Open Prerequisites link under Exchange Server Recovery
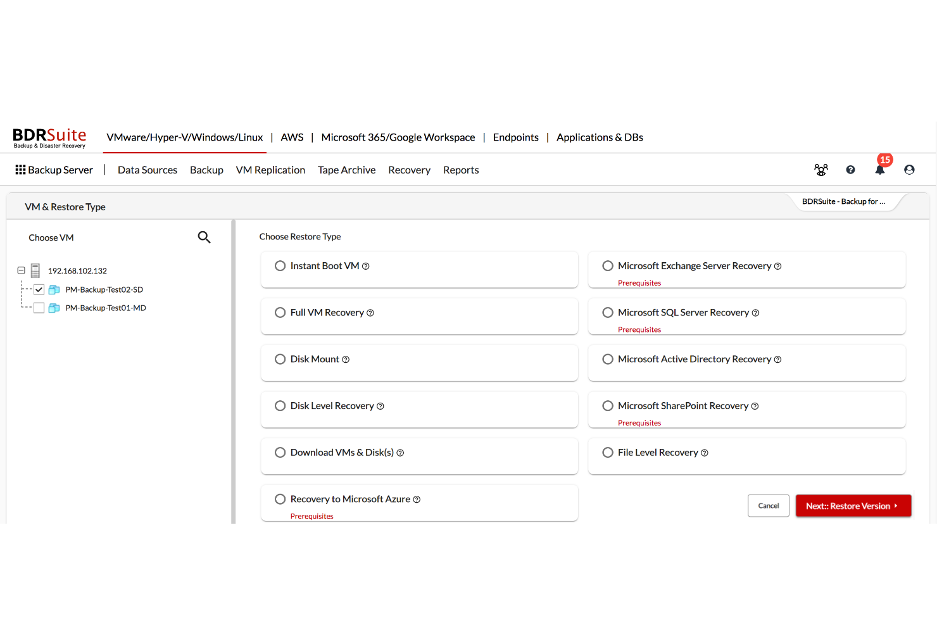Viewport: 937px width, 625px height. (639, 283)
